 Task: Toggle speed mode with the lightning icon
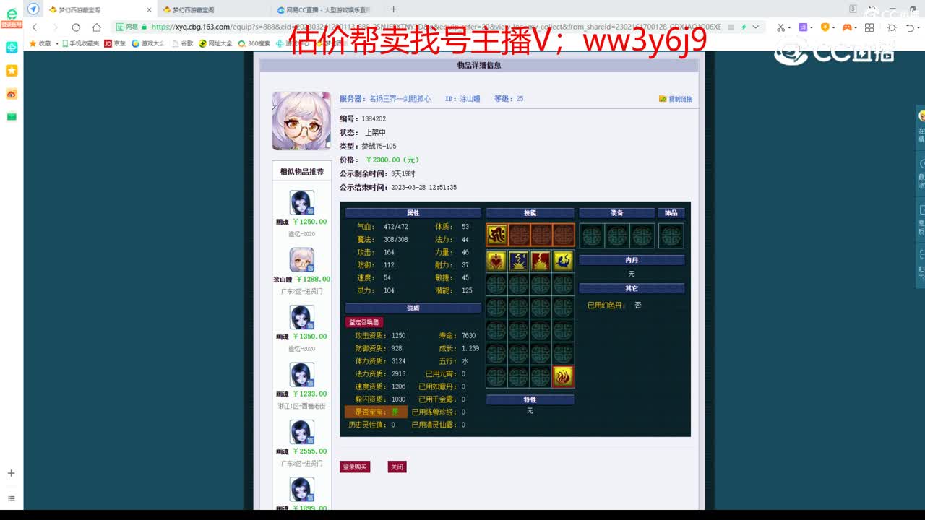[x=744, y=27]
